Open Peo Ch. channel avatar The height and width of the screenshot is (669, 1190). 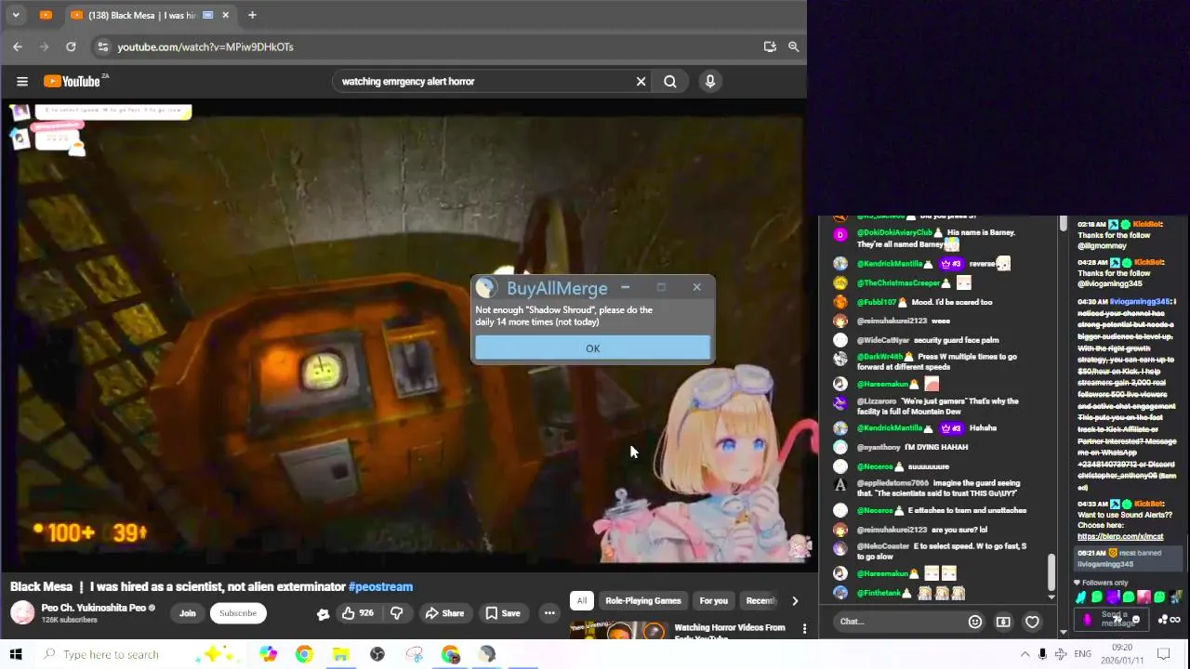point(21,613)
